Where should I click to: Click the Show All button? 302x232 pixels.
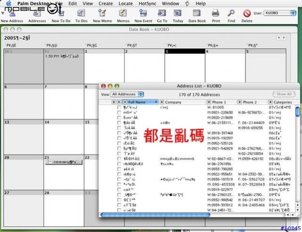284,95
